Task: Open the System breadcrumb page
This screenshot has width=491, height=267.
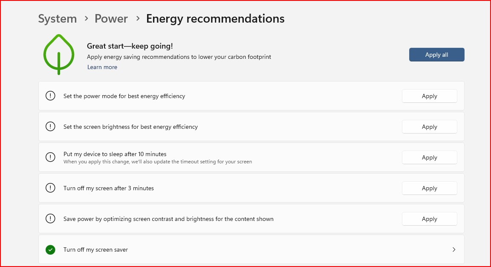Action: (57, 18)
